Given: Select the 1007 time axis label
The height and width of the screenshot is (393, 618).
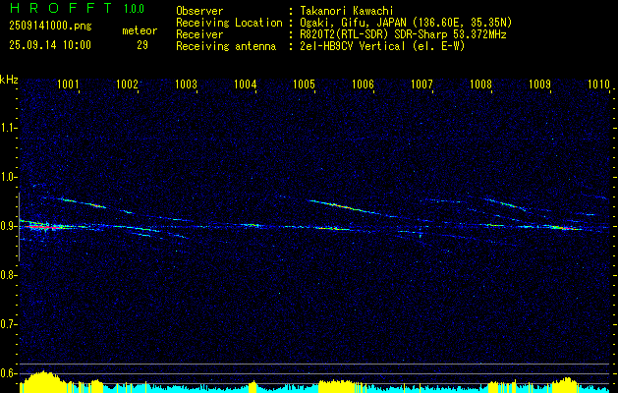Looking at the screenshot, I should pyautogui.click(x=421, y=84).
